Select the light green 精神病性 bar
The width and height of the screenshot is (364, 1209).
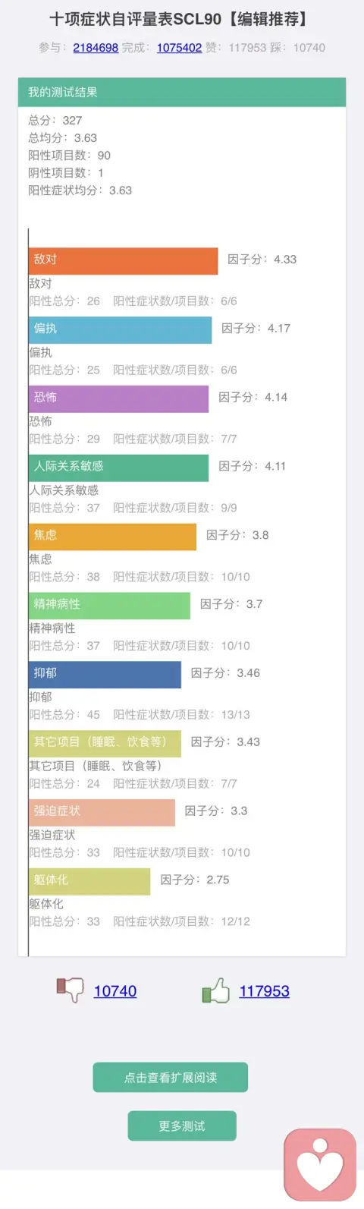pyautogui.click(x=110, y=606)
